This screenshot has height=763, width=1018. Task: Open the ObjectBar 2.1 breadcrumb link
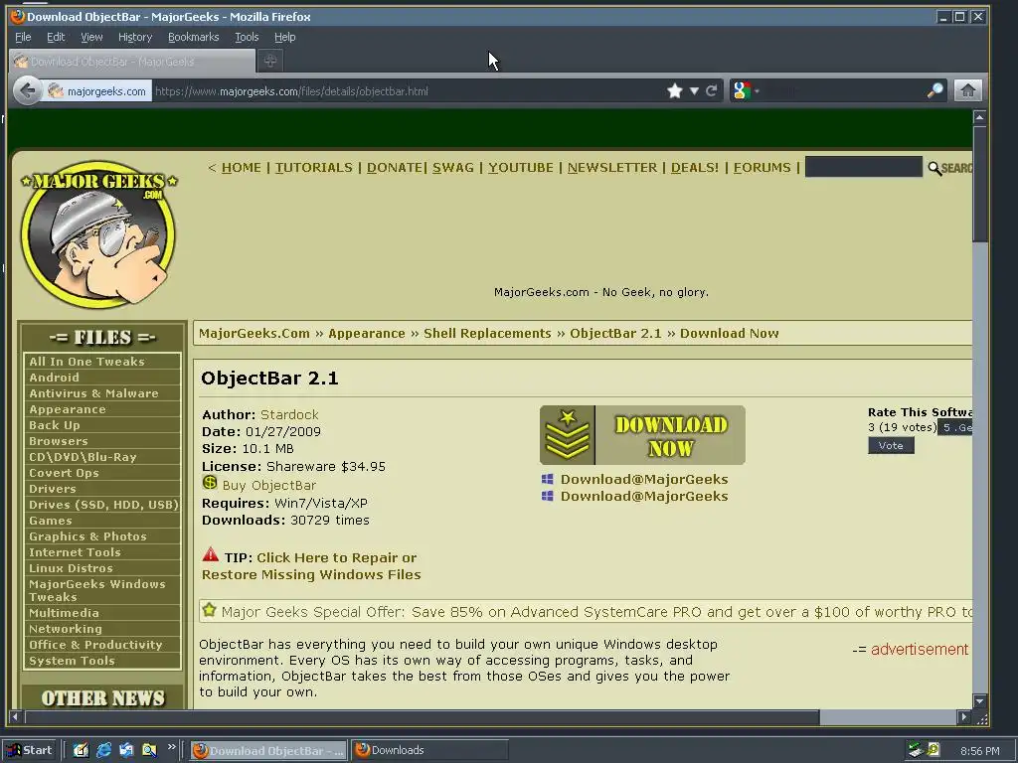615,334
